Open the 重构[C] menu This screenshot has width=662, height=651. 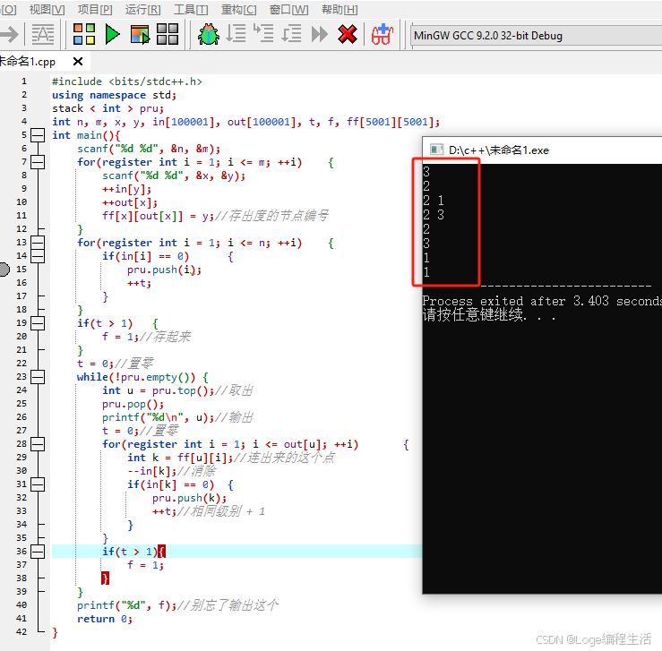(x=238, y=9)
